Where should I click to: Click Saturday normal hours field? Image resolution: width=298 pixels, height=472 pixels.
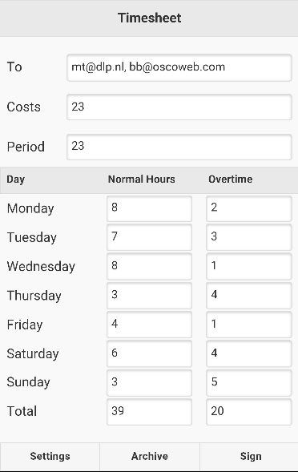149,353
